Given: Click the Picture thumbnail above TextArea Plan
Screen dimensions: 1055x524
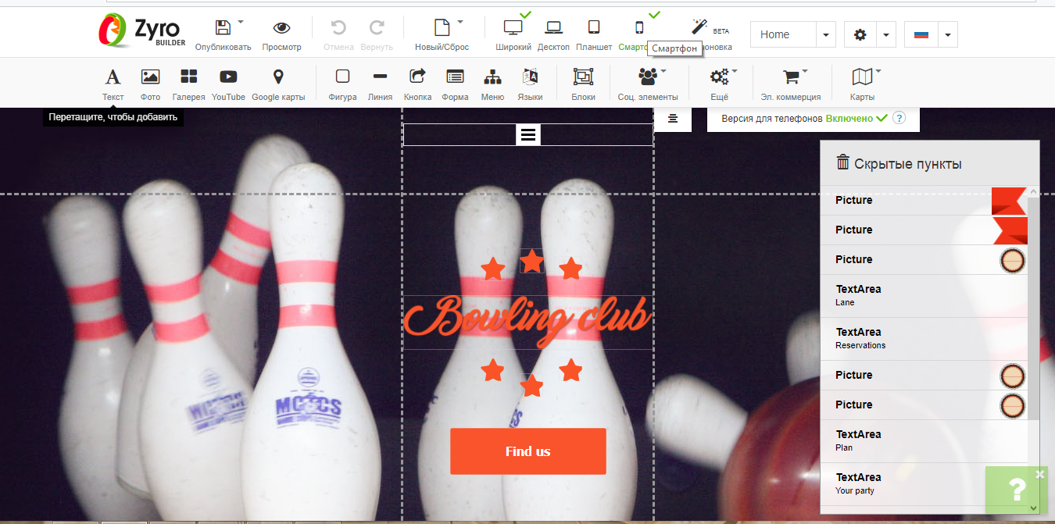Looking at the screenshot, I should point(1013,405).
